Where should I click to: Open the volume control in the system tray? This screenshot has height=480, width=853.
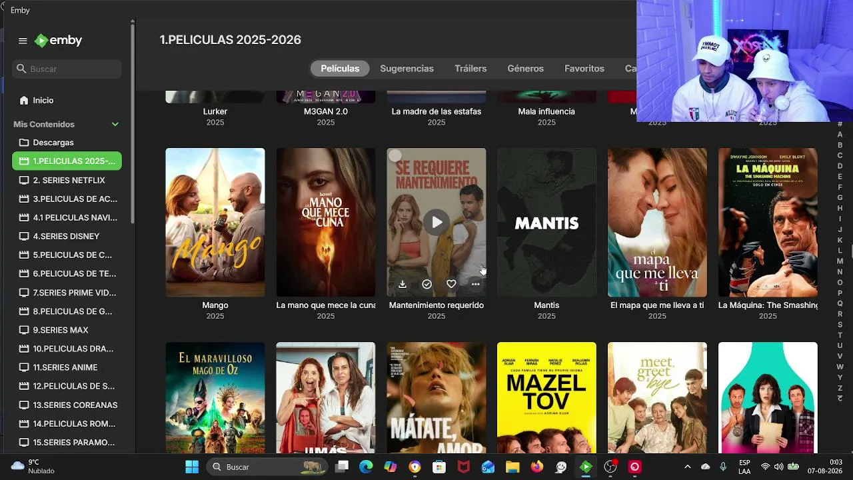778,467
